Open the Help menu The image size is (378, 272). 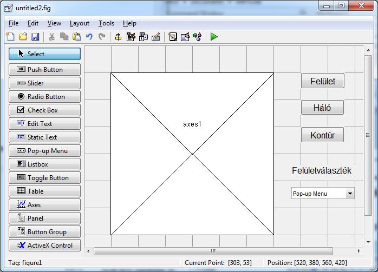click(x=129, y=23)
